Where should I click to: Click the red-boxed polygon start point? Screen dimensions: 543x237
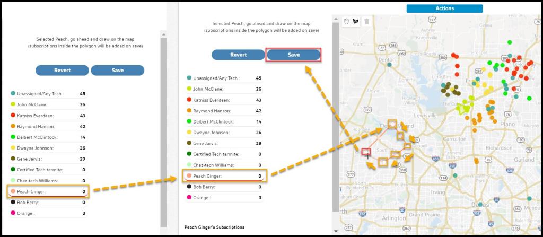point(365,152)
